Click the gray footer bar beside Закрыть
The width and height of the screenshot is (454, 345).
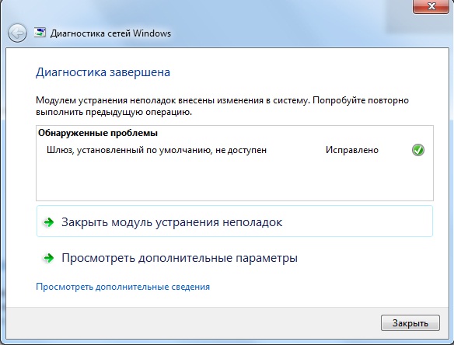click(x=191, y=323)
